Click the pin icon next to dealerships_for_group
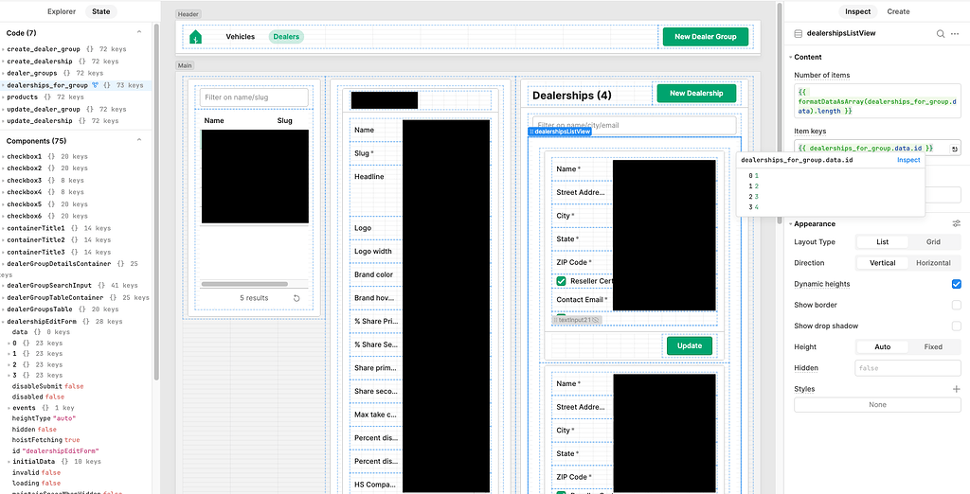 tap(94, 85)
